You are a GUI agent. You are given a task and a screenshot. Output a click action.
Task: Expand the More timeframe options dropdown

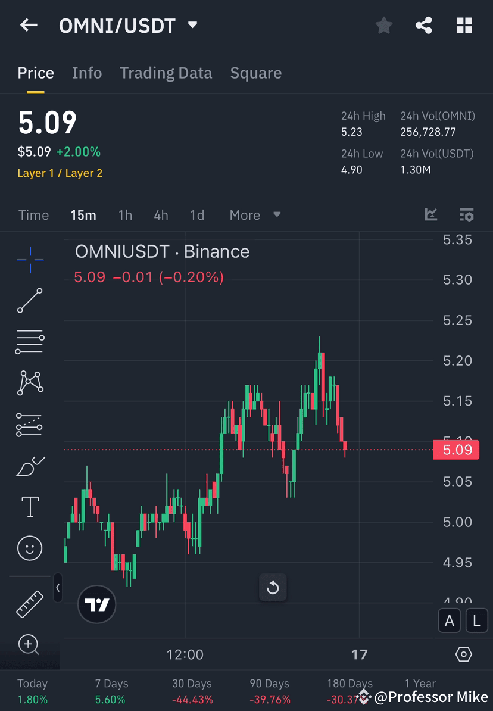(255, 215)
